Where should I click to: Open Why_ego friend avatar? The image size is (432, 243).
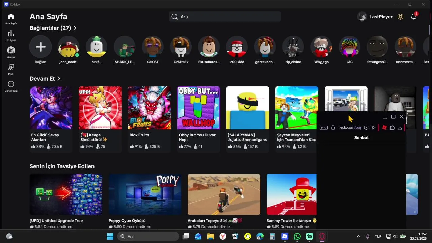(321, 47)
